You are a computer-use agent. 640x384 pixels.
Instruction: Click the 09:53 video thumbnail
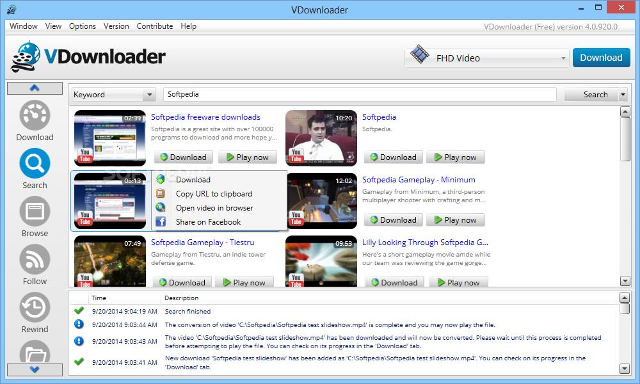[x=321, y=261]
